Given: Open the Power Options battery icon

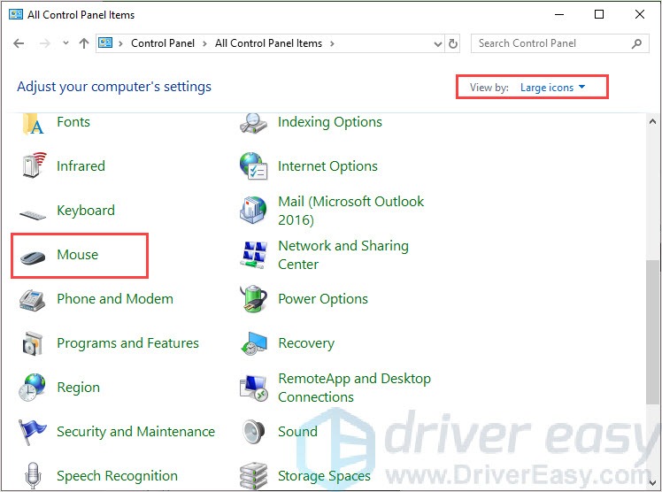Looking at the screenshot, I should (x=254, y=299).
